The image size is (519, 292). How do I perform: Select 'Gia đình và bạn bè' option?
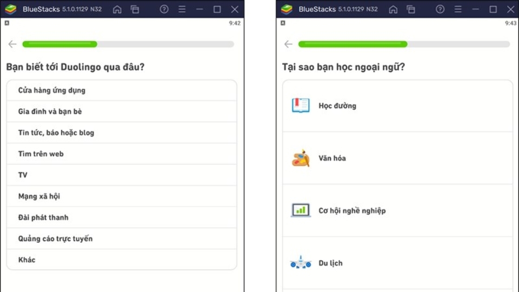click(x=122, y=111)
